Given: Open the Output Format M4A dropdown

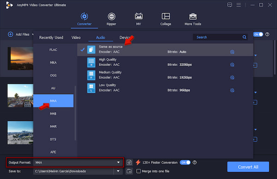Looking at the screenshot, I should (x=118, y=162).
